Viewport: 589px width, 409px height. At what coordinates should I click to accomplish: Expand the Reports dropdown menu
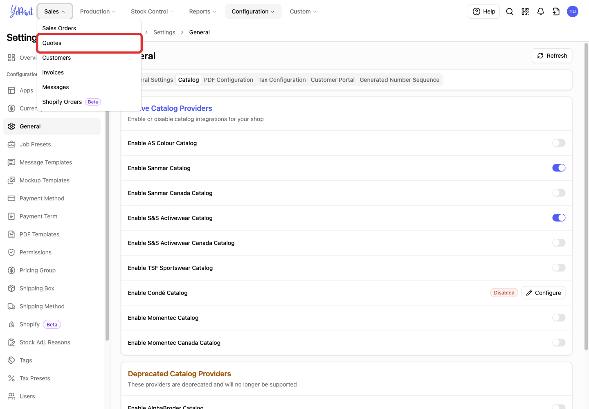202,11
